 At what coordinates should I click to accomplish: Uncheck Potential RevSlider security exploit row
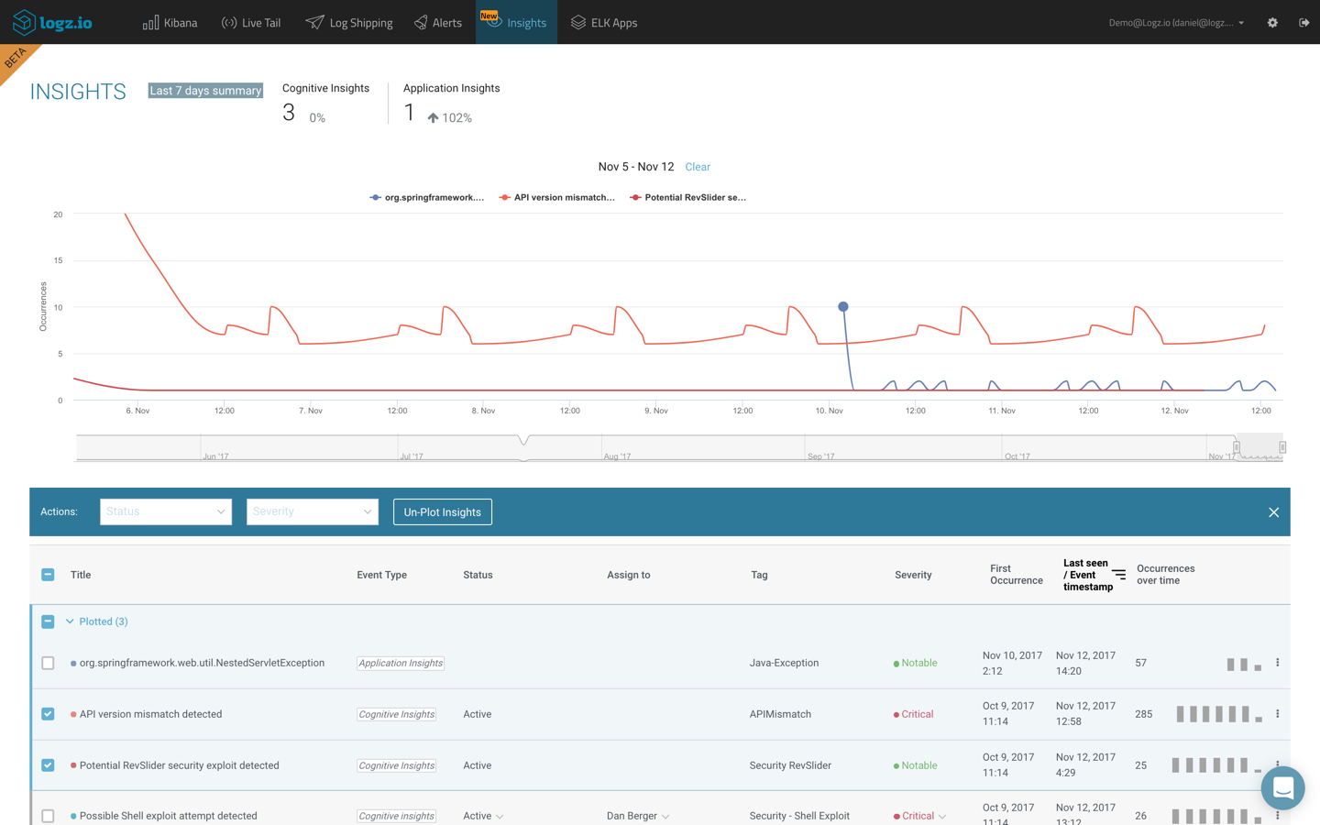48,765
